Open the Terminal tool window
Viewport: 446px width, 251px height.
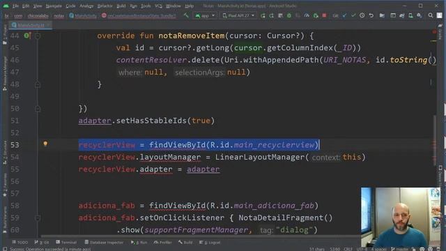pos(66,242)
